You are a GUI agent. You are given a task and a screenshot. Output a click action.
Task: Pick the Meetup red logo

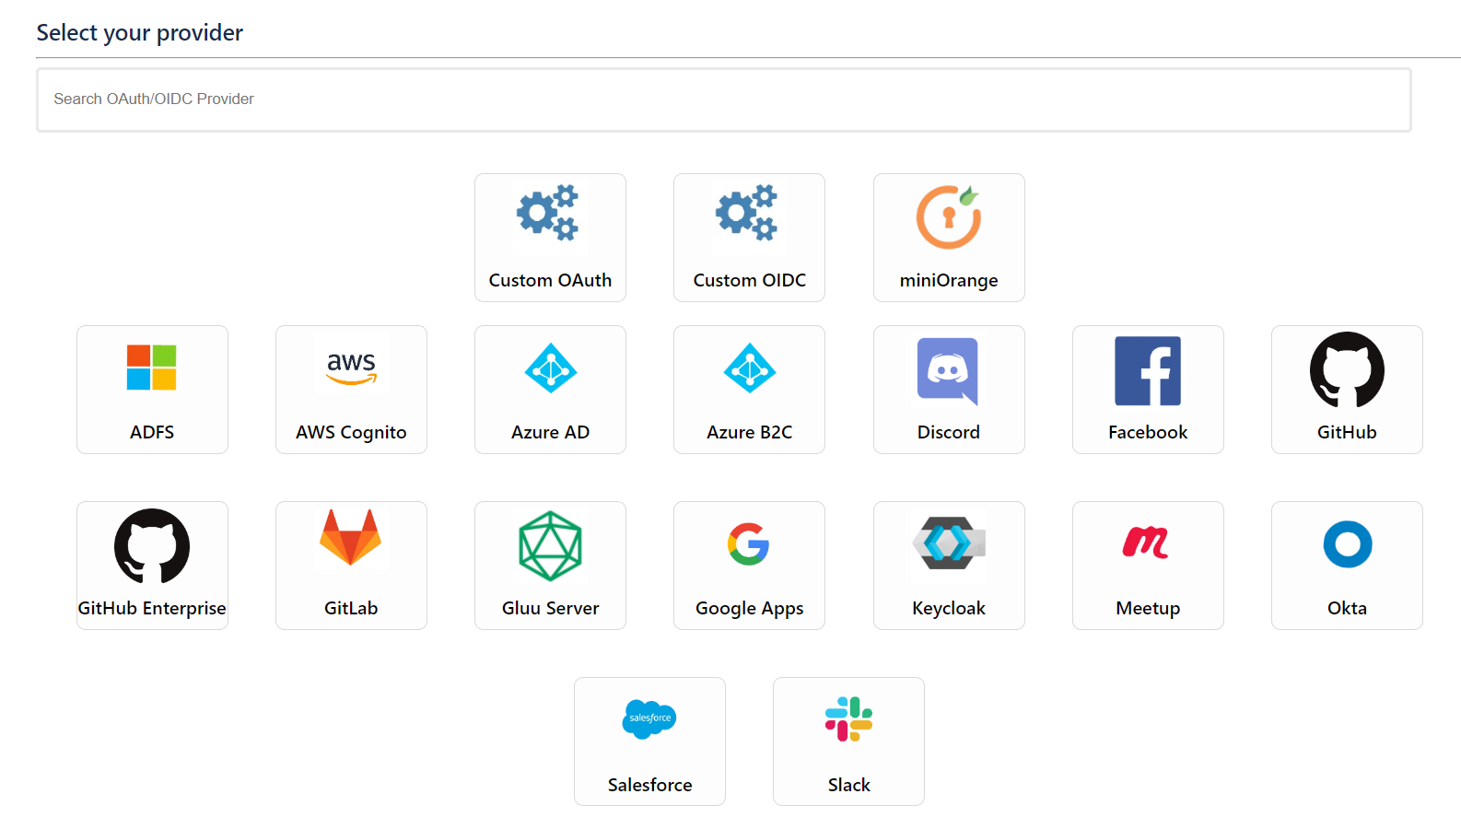1146,543
